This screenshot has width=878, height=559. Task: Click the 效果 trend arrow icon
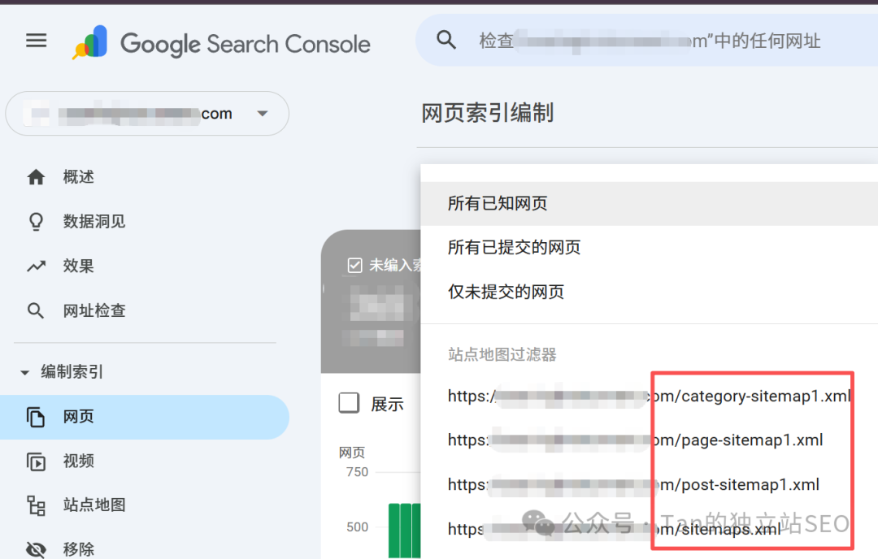tap(36, 266)
